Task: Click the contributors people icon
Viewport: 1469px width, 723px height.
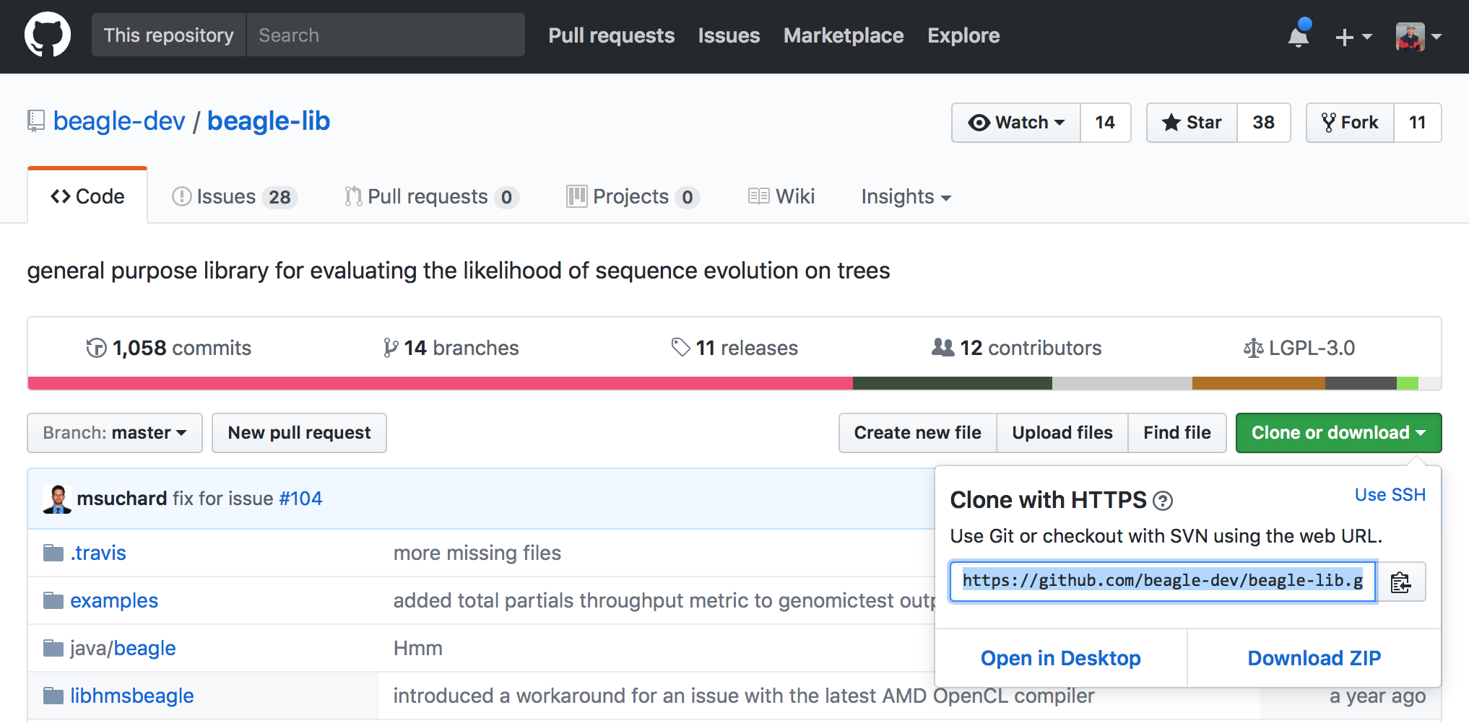Action: (942, 347)
